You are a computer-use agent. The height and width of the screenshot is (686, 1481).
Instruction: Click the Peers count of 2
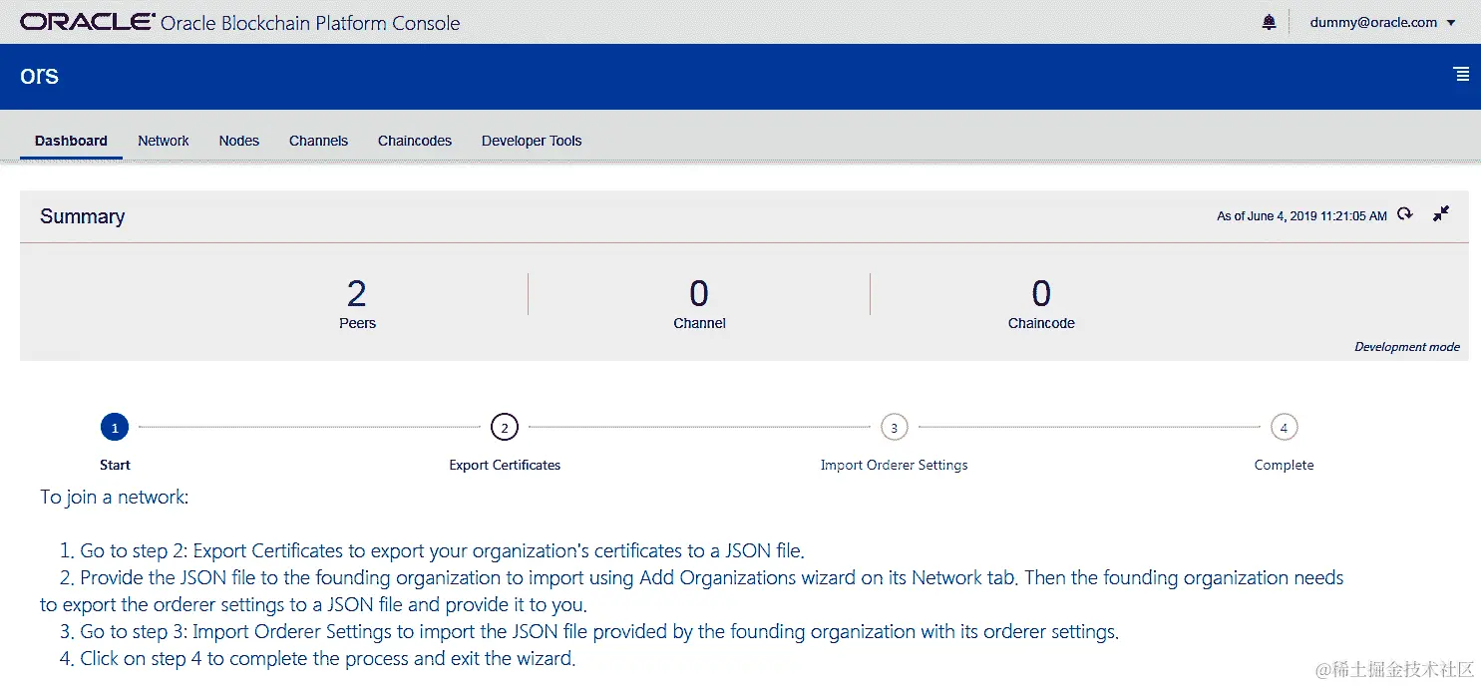click(357, 294)
